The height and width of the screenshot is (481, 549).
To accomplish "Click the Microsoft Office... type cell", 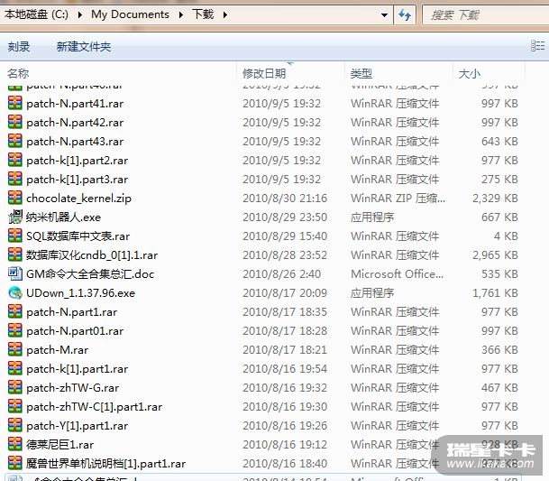I will [x=398, y=274].
